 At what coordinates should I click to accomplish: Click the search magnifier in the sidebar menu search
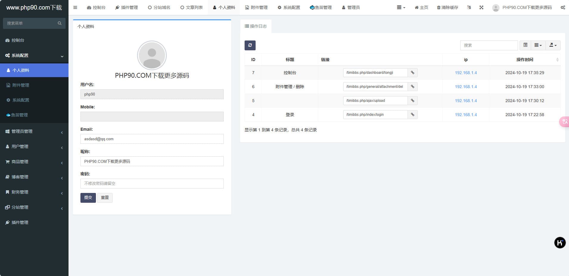60,23
